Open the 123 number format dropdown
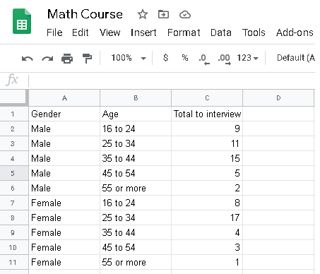Image resolution: width=320 pixels, height=274 pixels. (247, 58)
